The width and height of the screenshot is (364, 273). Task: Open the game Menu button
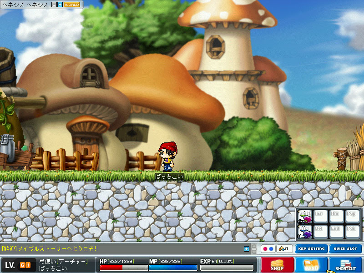311,265
